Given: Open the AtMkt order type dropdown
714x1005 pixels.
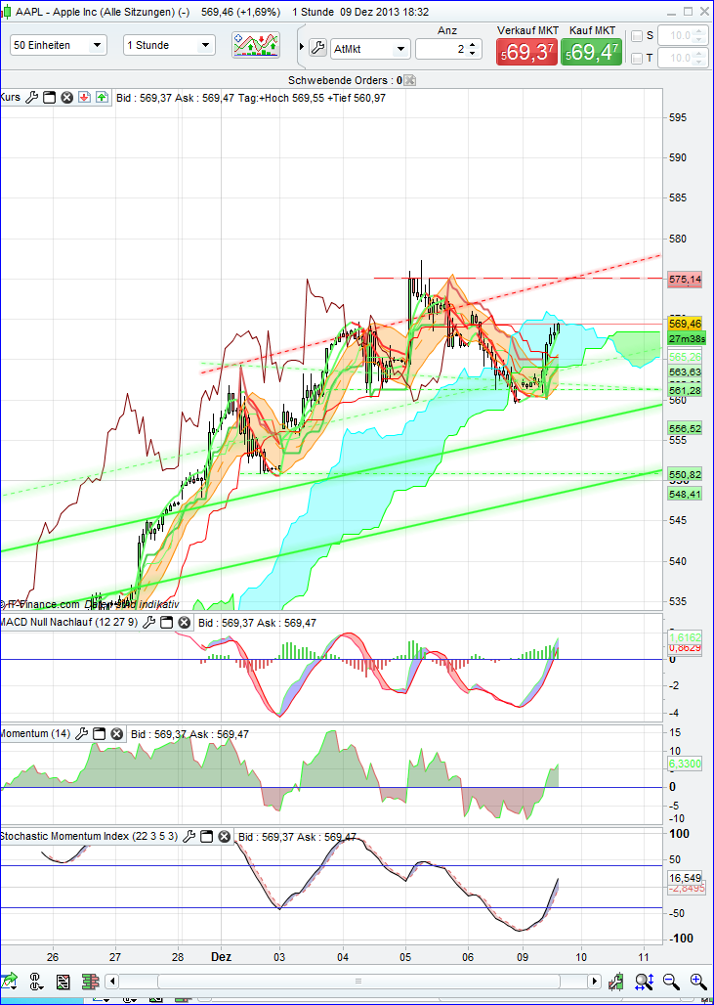Looking at the screenshot, I should point(370,48).
